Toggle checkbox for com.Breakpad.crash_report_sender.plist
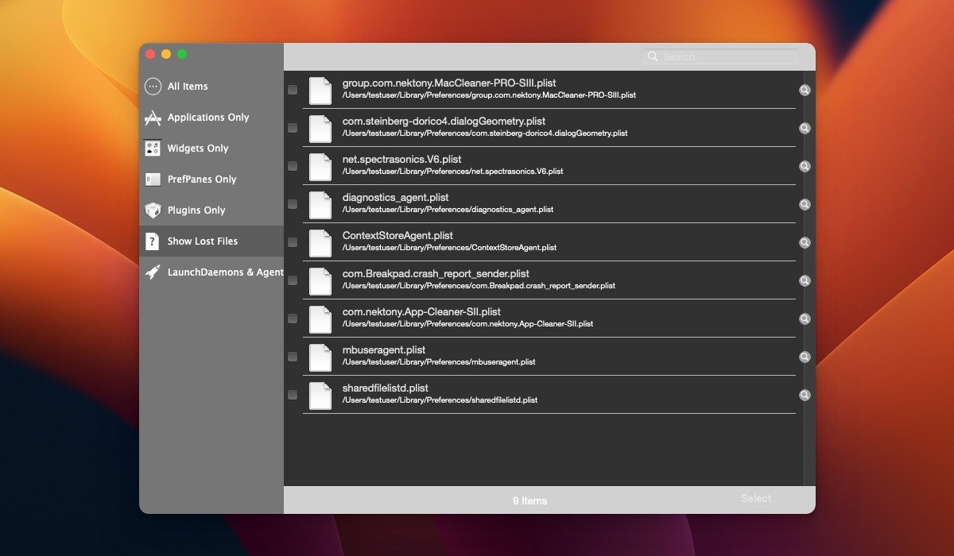Image resolution: width=954 pixels, height=556 pixels. click(x=293, y=280)
